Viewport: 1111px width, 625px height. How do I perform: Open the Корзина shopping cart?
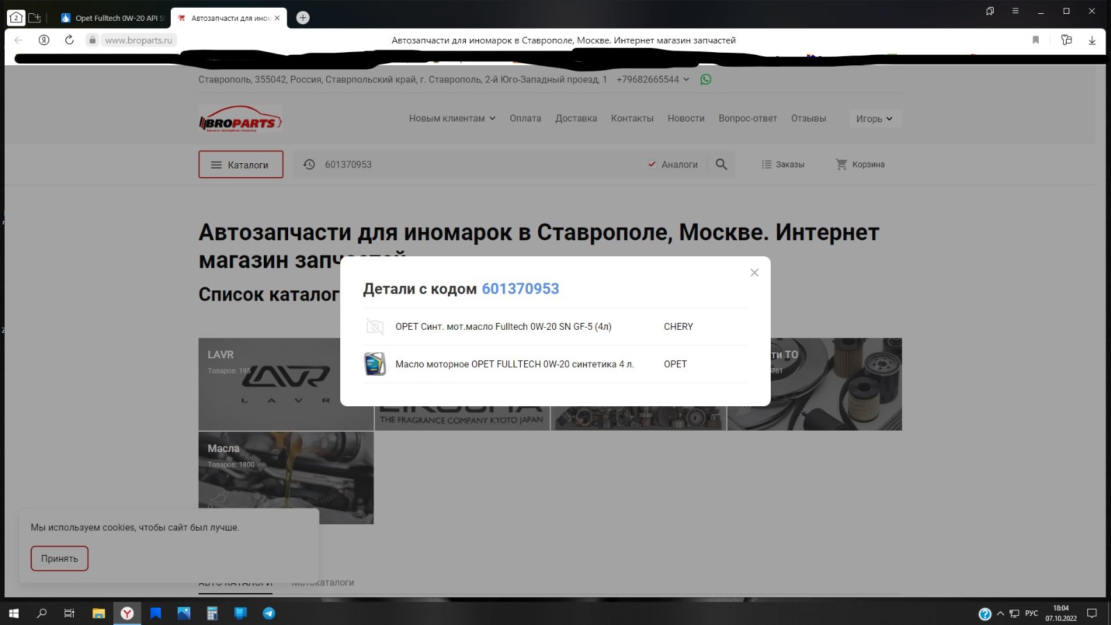(860, 165)
